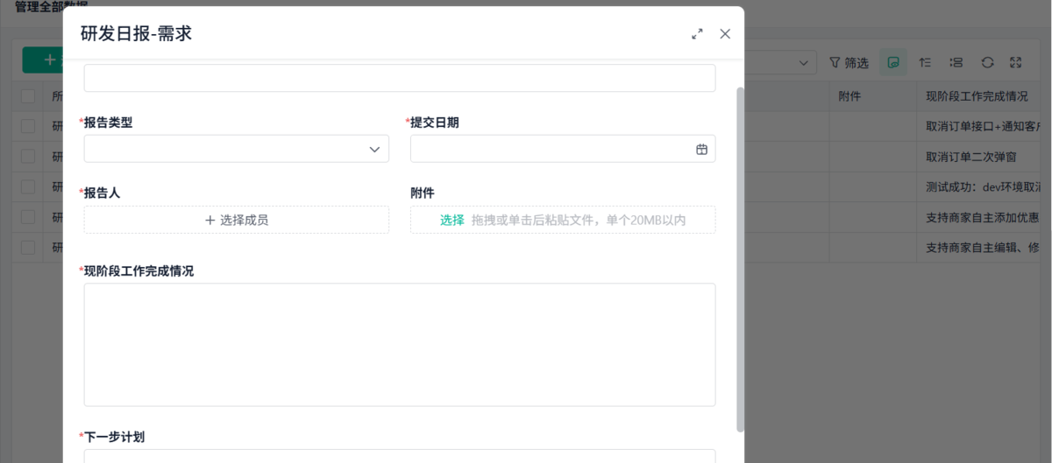This screenshot has width=1052, height=463.
Task: Open the calendar icon in 提交日期 field
Action: pos(701,149)
